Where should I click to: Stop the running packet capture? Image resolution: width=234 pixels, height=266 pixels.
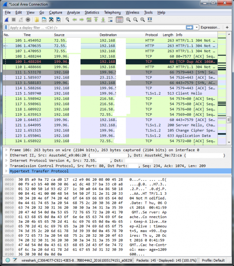(14, 20)
